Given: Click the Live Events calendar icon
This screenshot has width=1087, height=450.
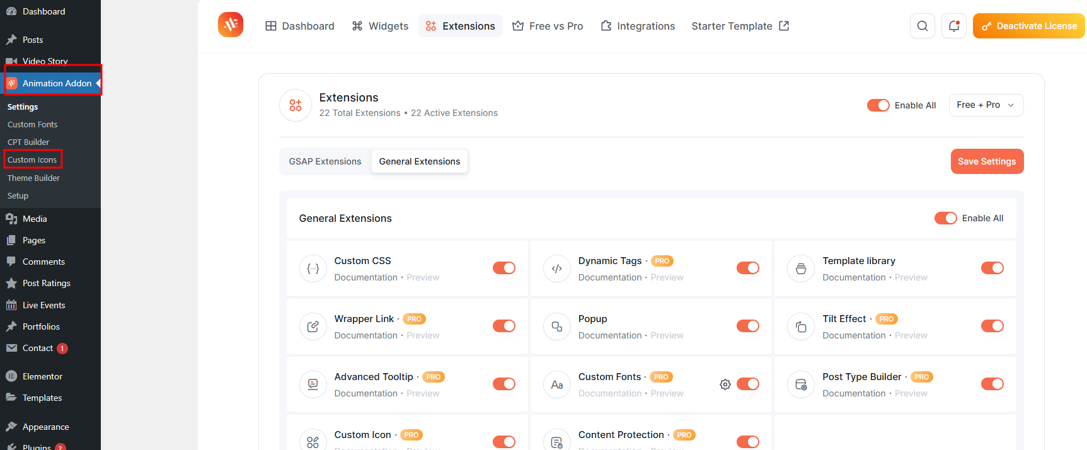Looking at the screenshot, I should coord(11,305).
